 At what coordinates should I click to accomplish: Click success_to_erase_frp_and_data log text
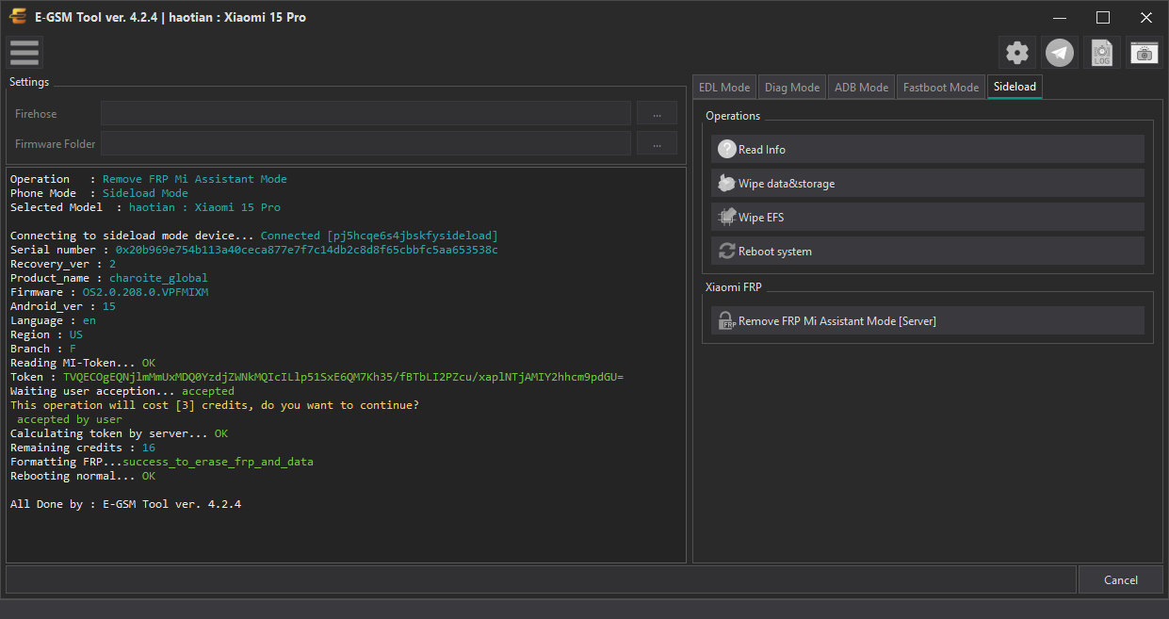pyautogui.click(x=218, y=462)
